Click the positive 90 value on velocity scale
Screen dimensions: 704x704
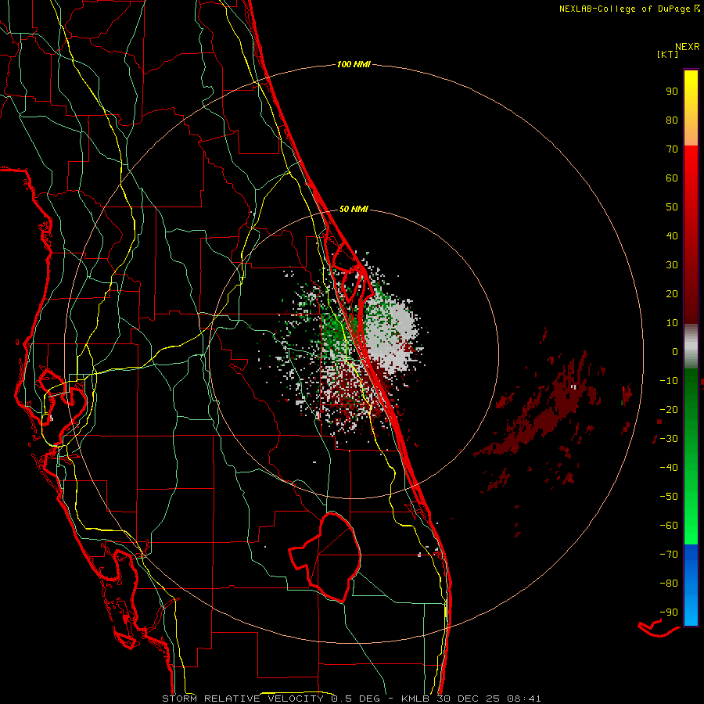pos(672,92)
